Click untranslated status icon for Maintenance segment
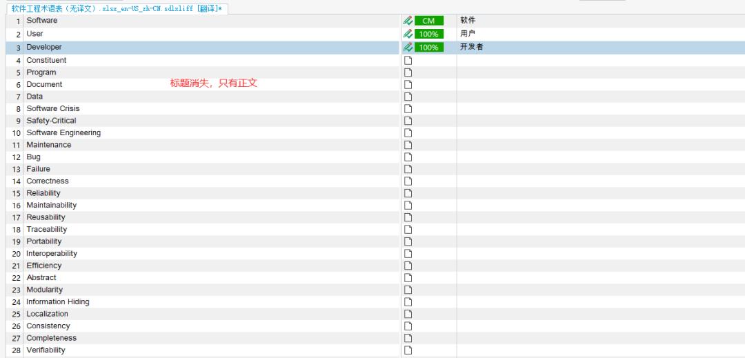Screen dimensions: 745x358 click(x=408, y=145)
